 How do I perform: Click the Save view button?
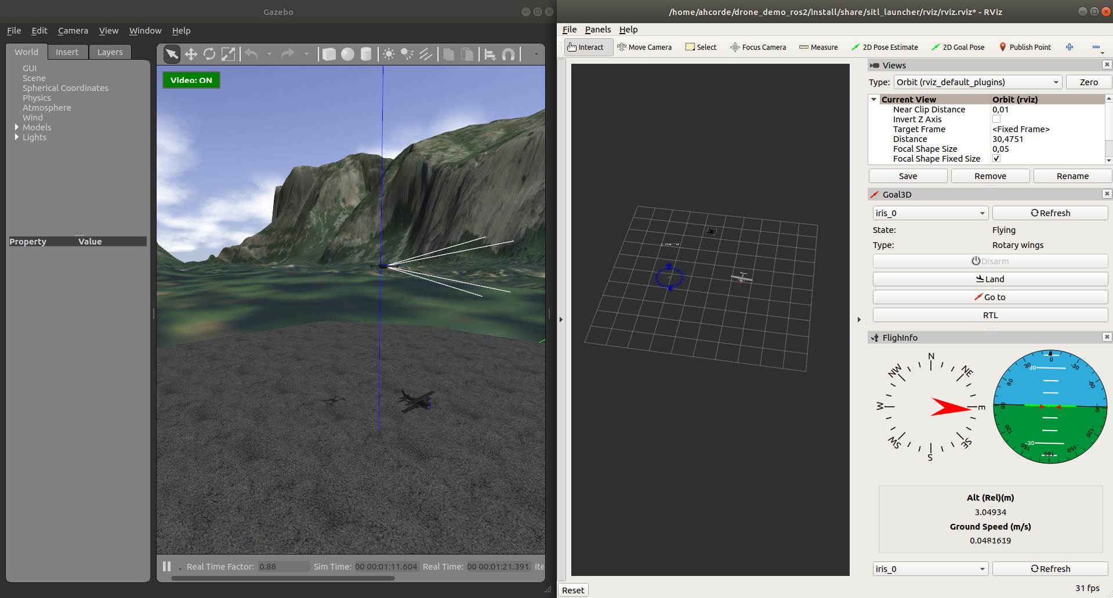point(908,176)
